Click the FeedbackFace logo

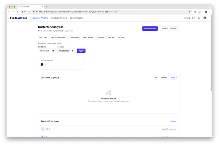coord(19,18)
